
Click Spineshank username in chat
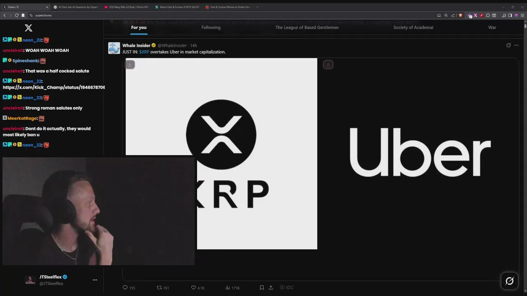[x=26, y=61]
